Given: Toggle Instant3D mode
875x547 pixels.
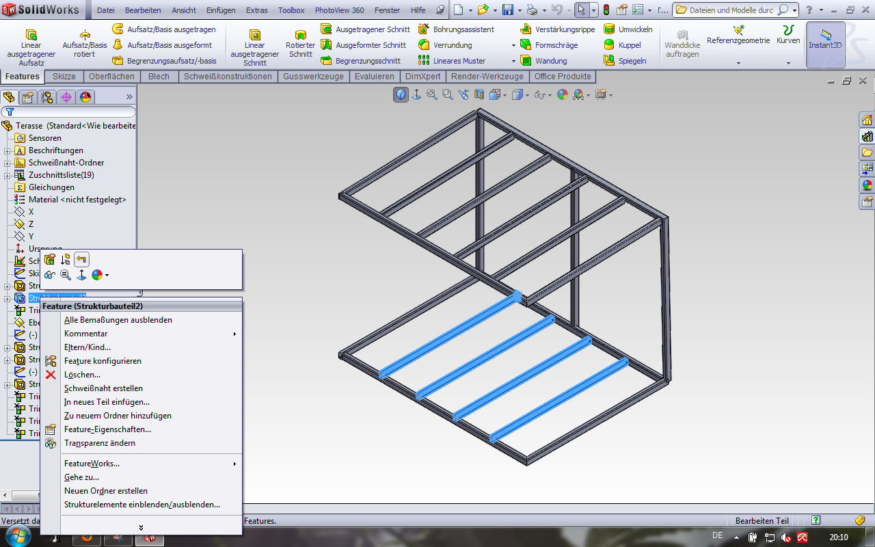Looking at the screenshot, I should pos(826,44).
